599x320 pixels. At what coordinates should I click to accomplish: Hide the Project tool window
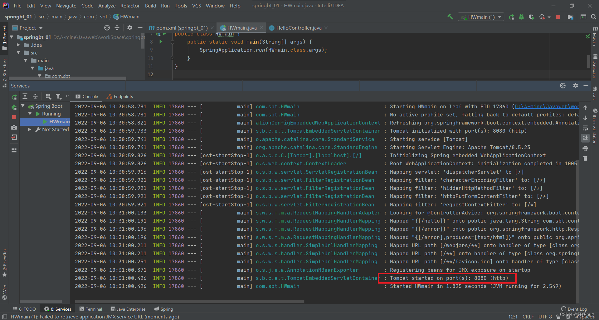(x=140, y=28)
